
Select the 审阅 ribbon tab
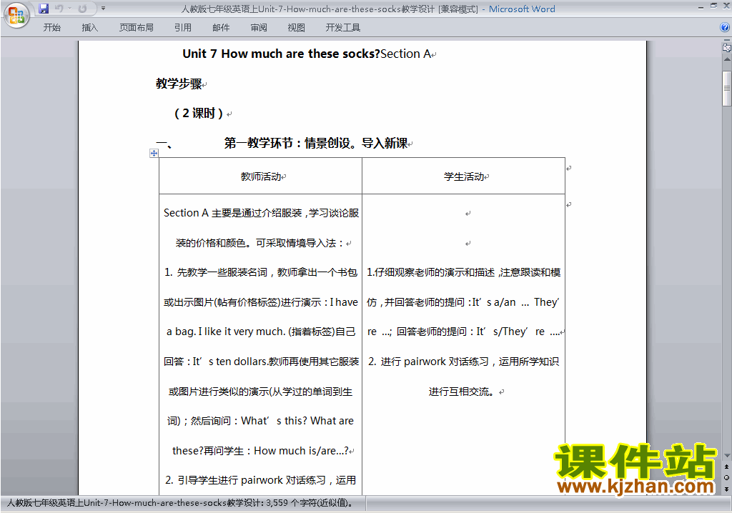259,28
